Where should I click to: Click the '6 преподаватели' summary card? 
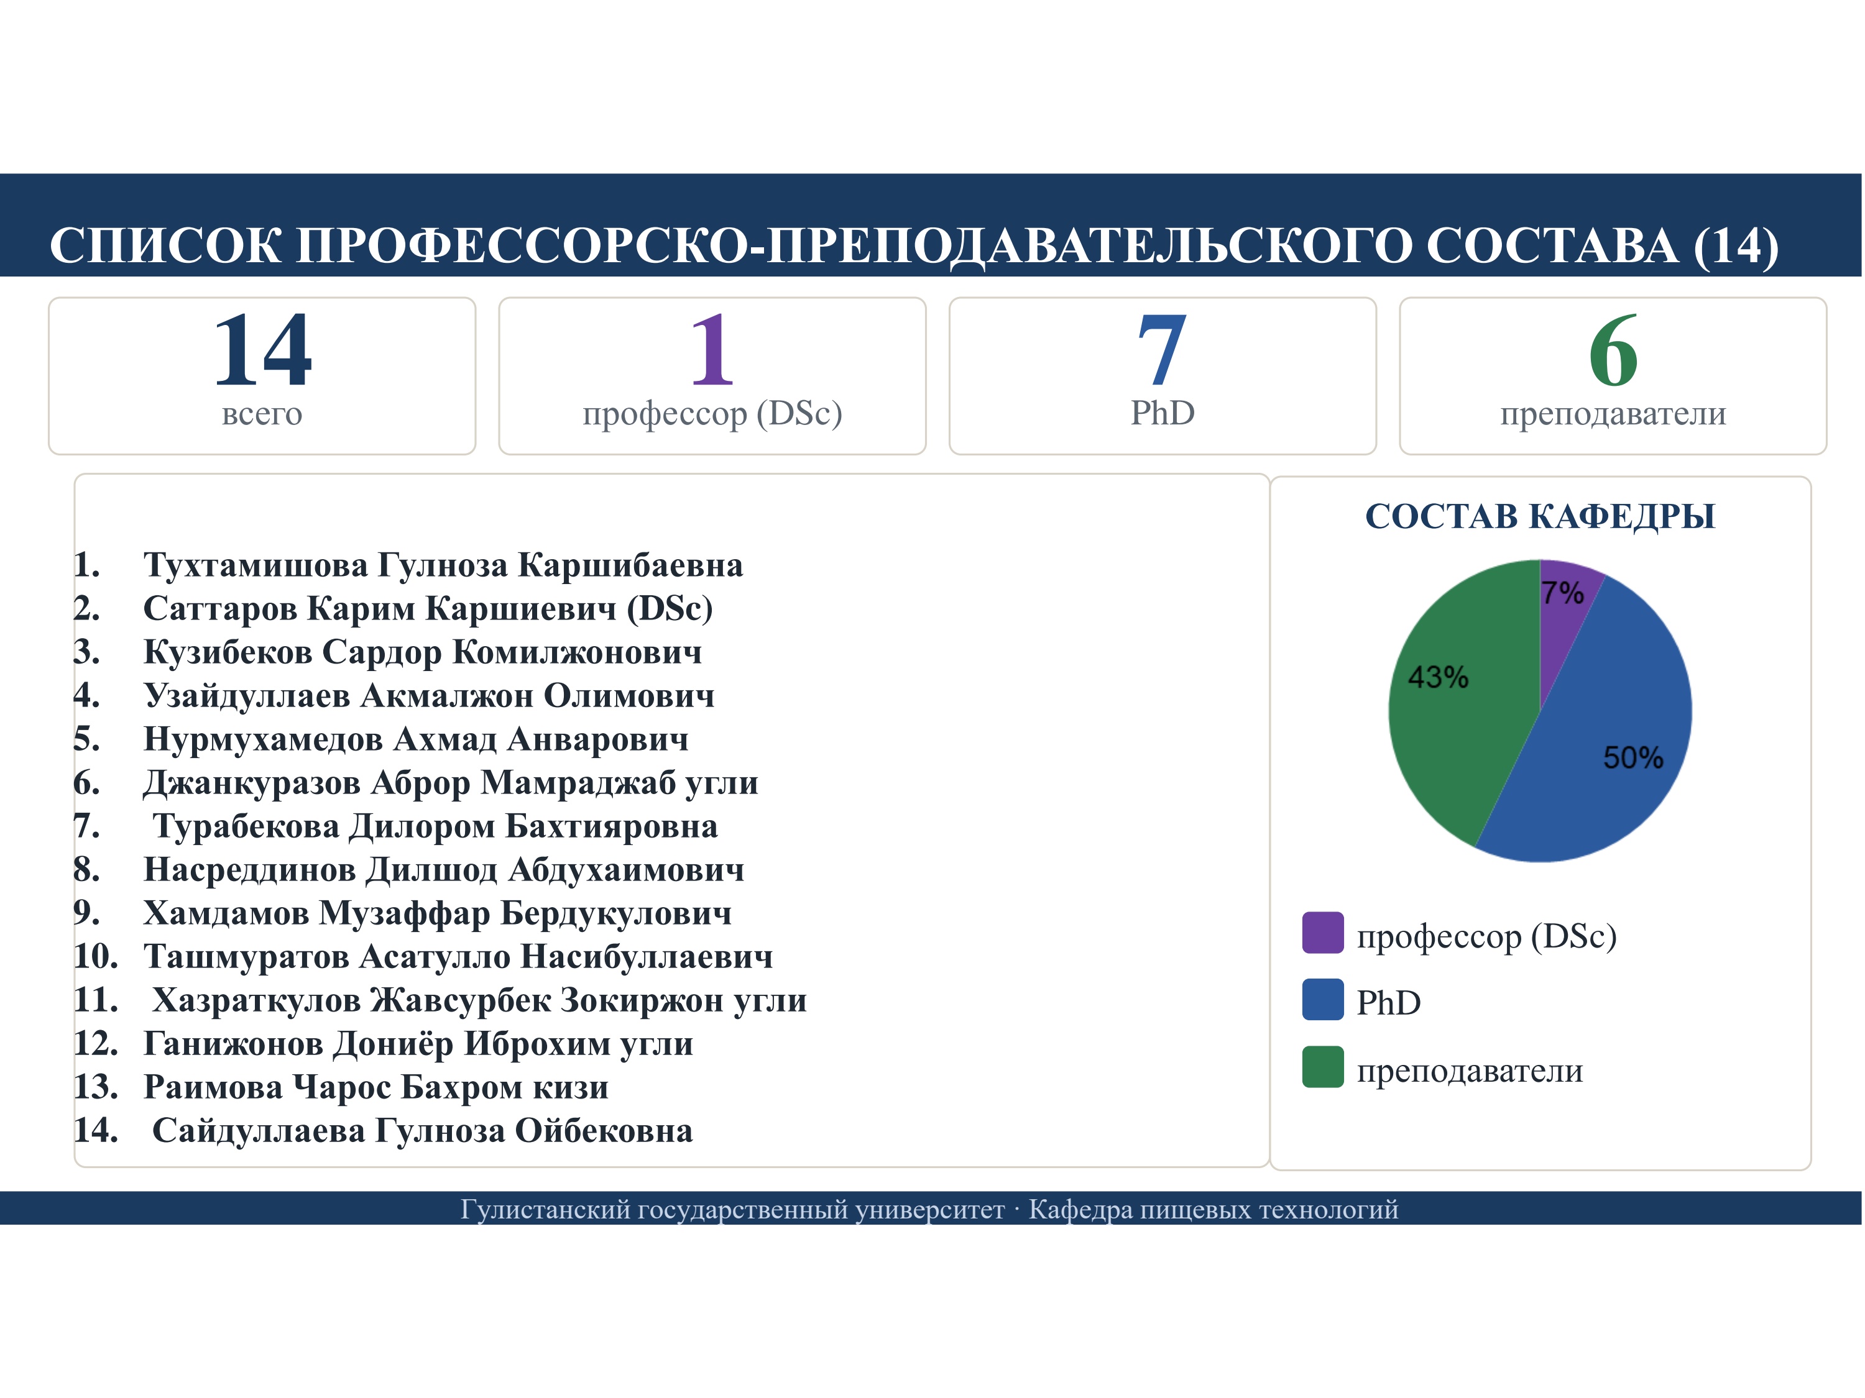1613,376
